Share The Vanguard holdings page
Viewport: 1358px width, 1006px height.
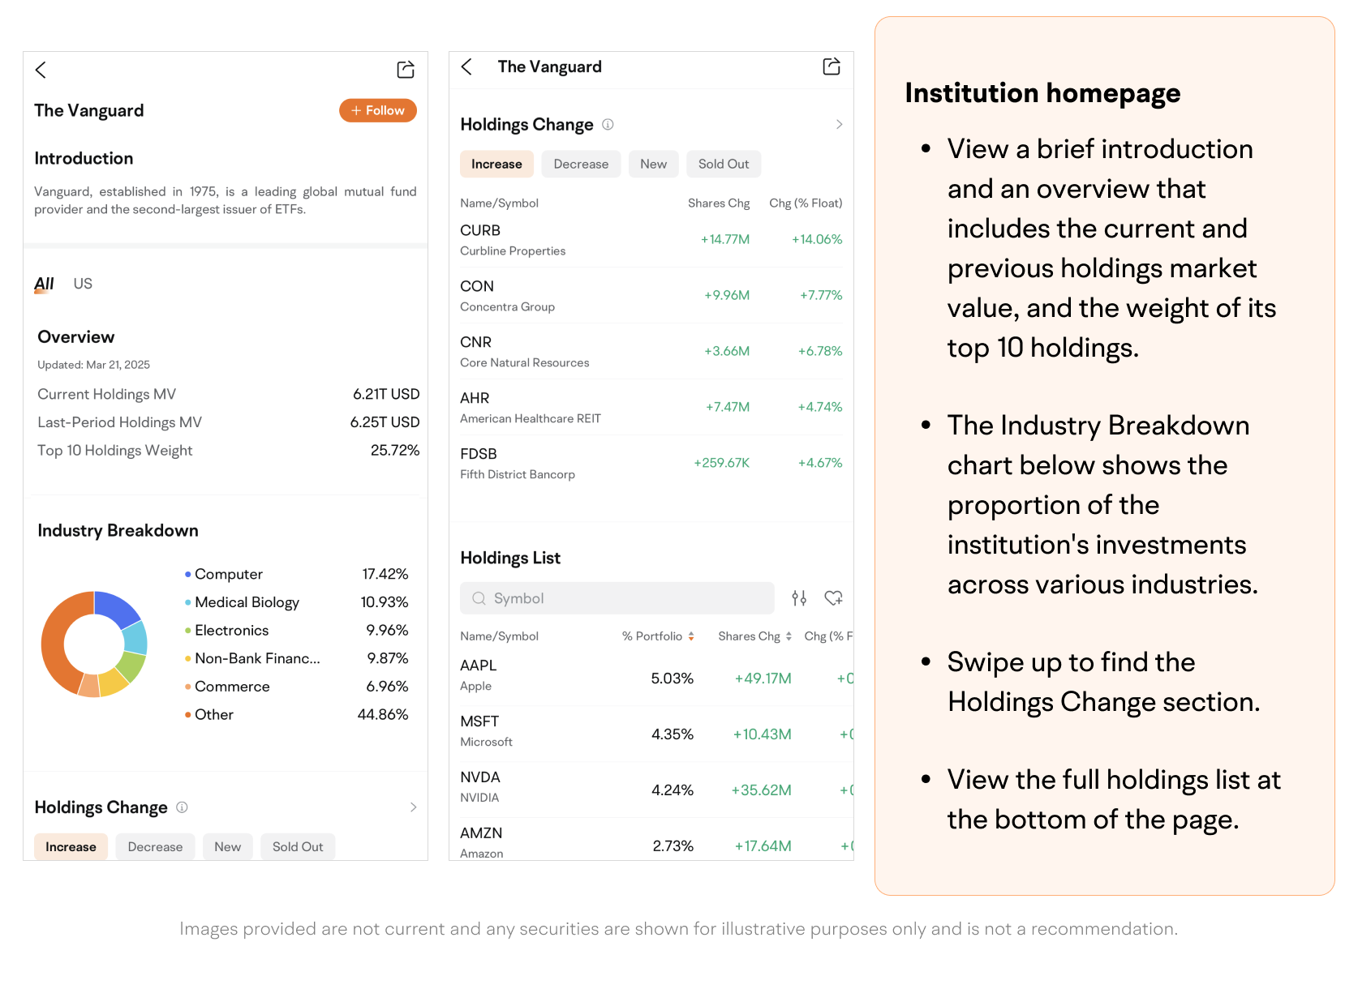coord(832,66)
